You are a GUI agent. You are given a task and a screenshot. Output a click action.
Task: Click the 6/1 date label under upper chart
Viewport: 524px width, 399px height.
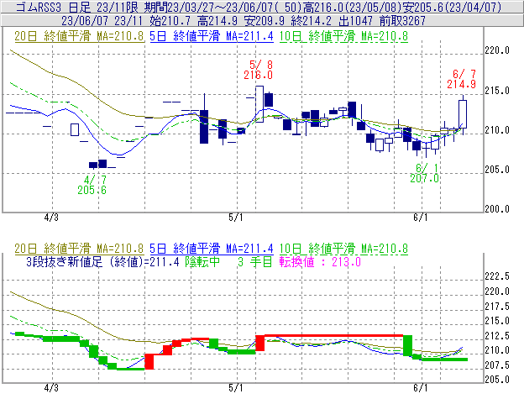(421, 218)
